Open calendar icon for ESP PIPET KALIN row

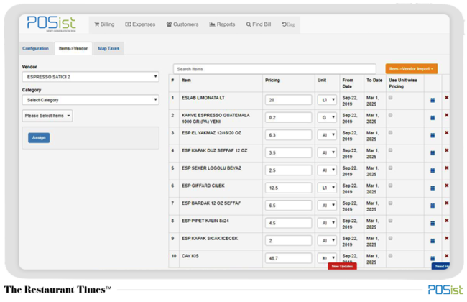click(433, 224)
